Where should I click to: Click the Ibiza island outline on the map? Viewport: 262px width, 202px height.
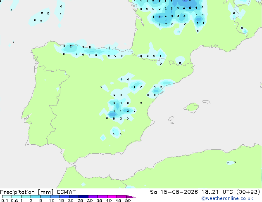click(x=171, y=119)
